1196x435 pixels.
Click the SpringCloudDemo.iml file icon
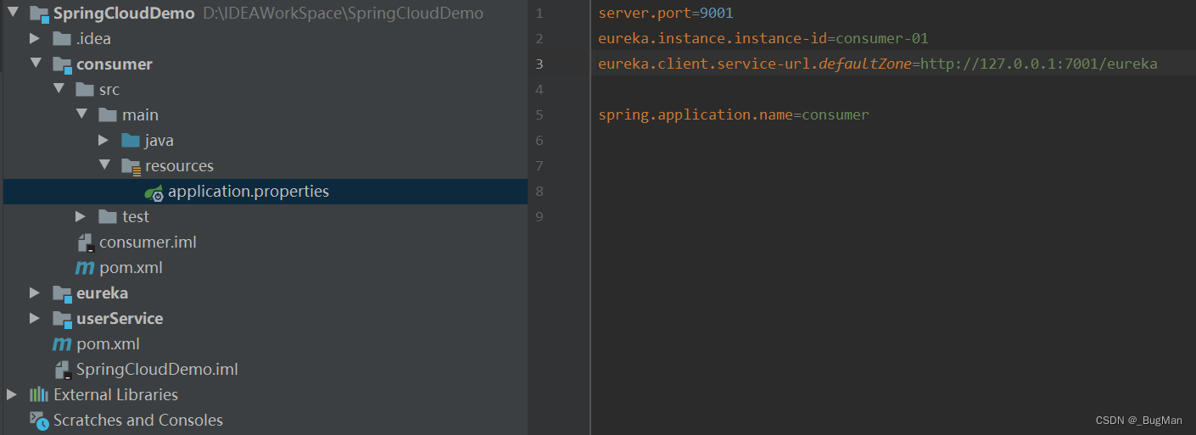pos(62,370)
